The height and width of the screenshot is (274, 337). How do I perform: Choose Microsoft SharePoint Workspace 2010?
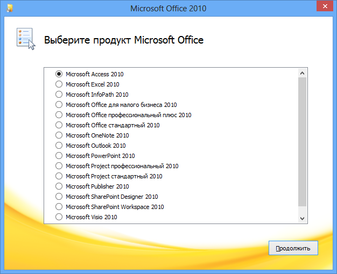59,207
